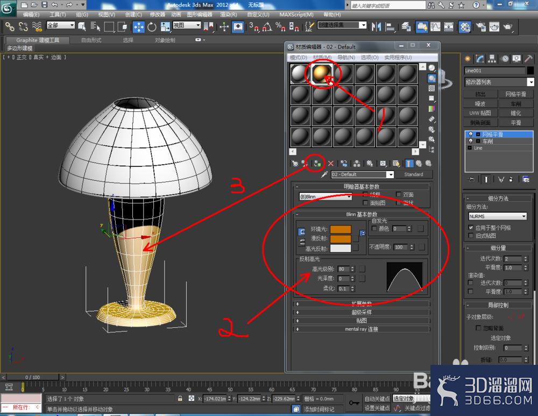Open the MAXScript(M) menu
Image resolution: width=538 pixels, height=416 pixels.
[x=296, y=15]
